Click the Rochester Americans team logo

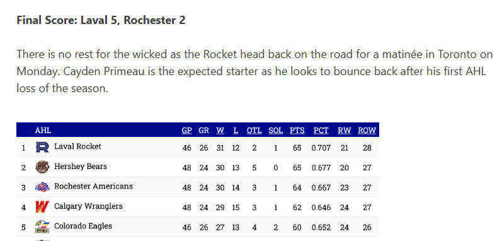[42, 187]
